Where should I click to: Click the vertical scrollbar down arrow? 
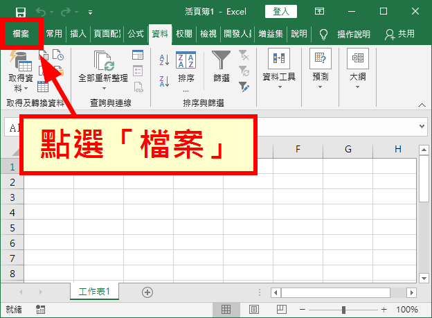coord(424,279)
